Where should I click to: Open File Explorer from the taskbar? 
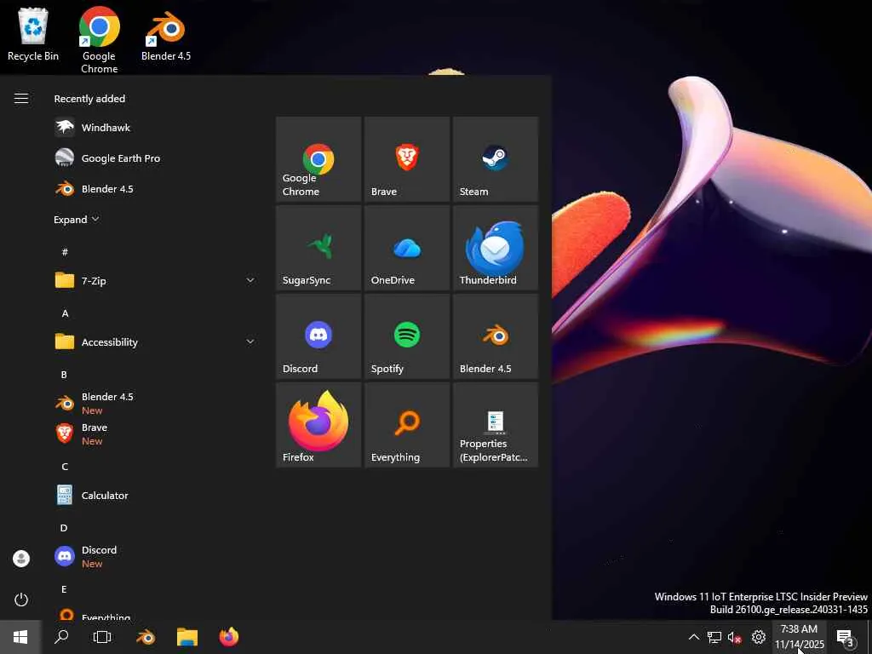[187, 637]
